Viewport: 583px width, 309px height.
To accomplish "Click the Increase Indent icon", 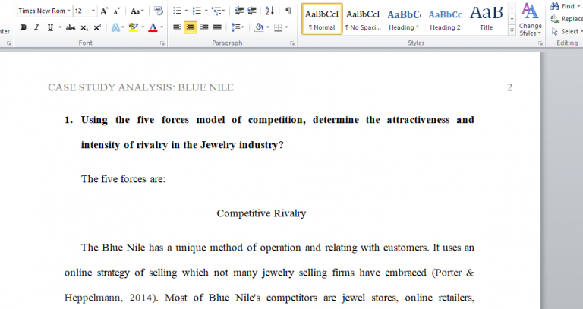I will point(253,11).
